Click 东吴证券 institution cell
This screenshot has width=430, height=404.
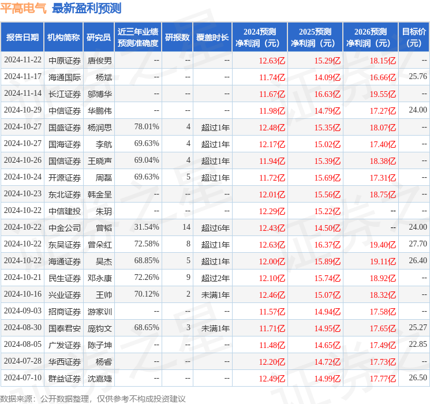click(x=65, y=244)
